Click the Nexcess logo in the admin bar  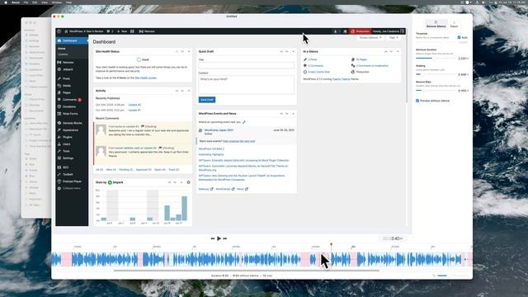141,31
